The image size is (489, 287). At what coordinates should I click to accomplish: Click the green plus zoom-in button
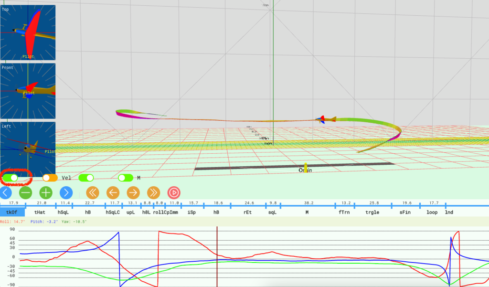(x=46, y=193)
